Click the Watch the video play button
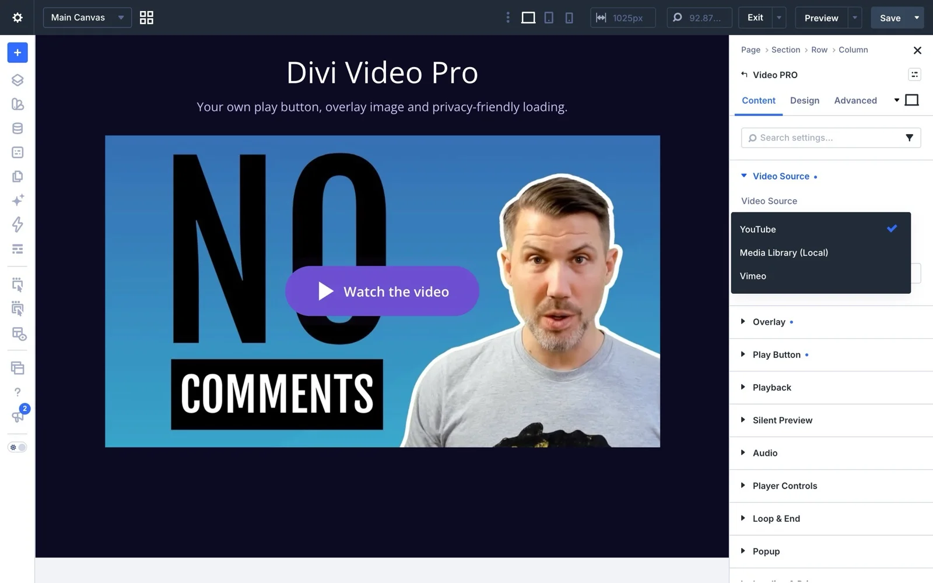Screen dimensions: 933x583 pyautogui.click(x=382, y=291)
